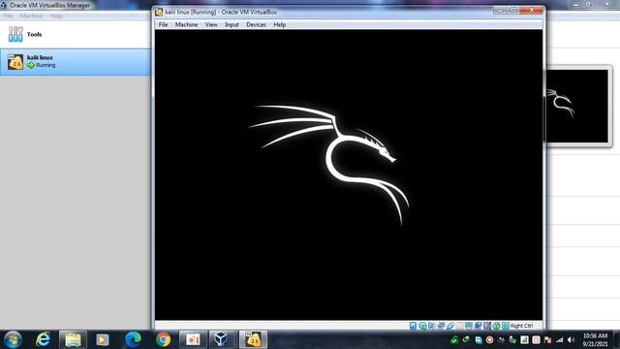Click the USB devices status icon

(x=450, y=326)
